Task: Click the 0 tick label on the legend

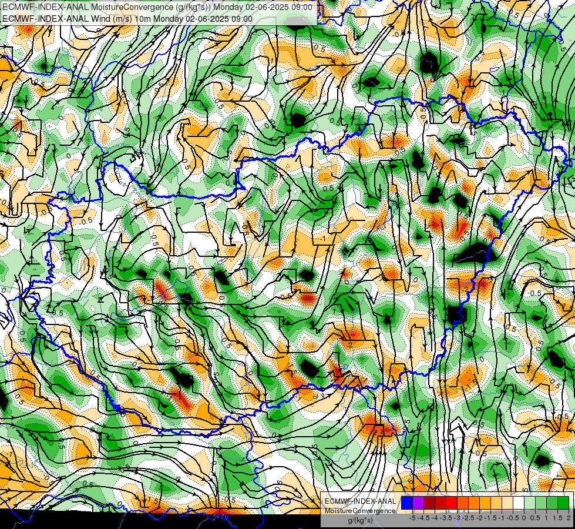Action: (x=524, y=518)
